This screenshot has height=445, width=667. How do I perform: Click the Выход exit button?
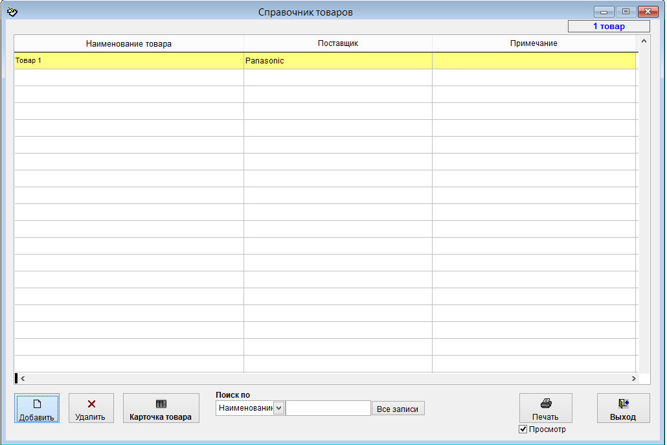(x=623, y=408)
